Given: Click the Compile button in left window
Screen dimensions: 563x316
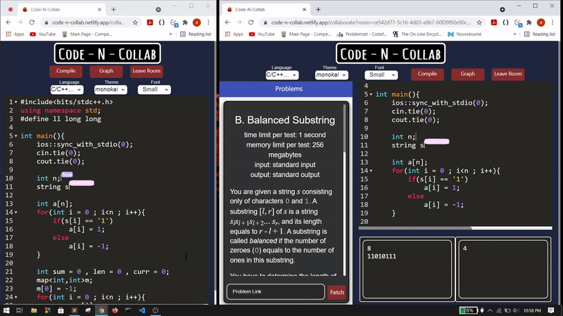Looking at the screenshot, I should tap(65, 71).
